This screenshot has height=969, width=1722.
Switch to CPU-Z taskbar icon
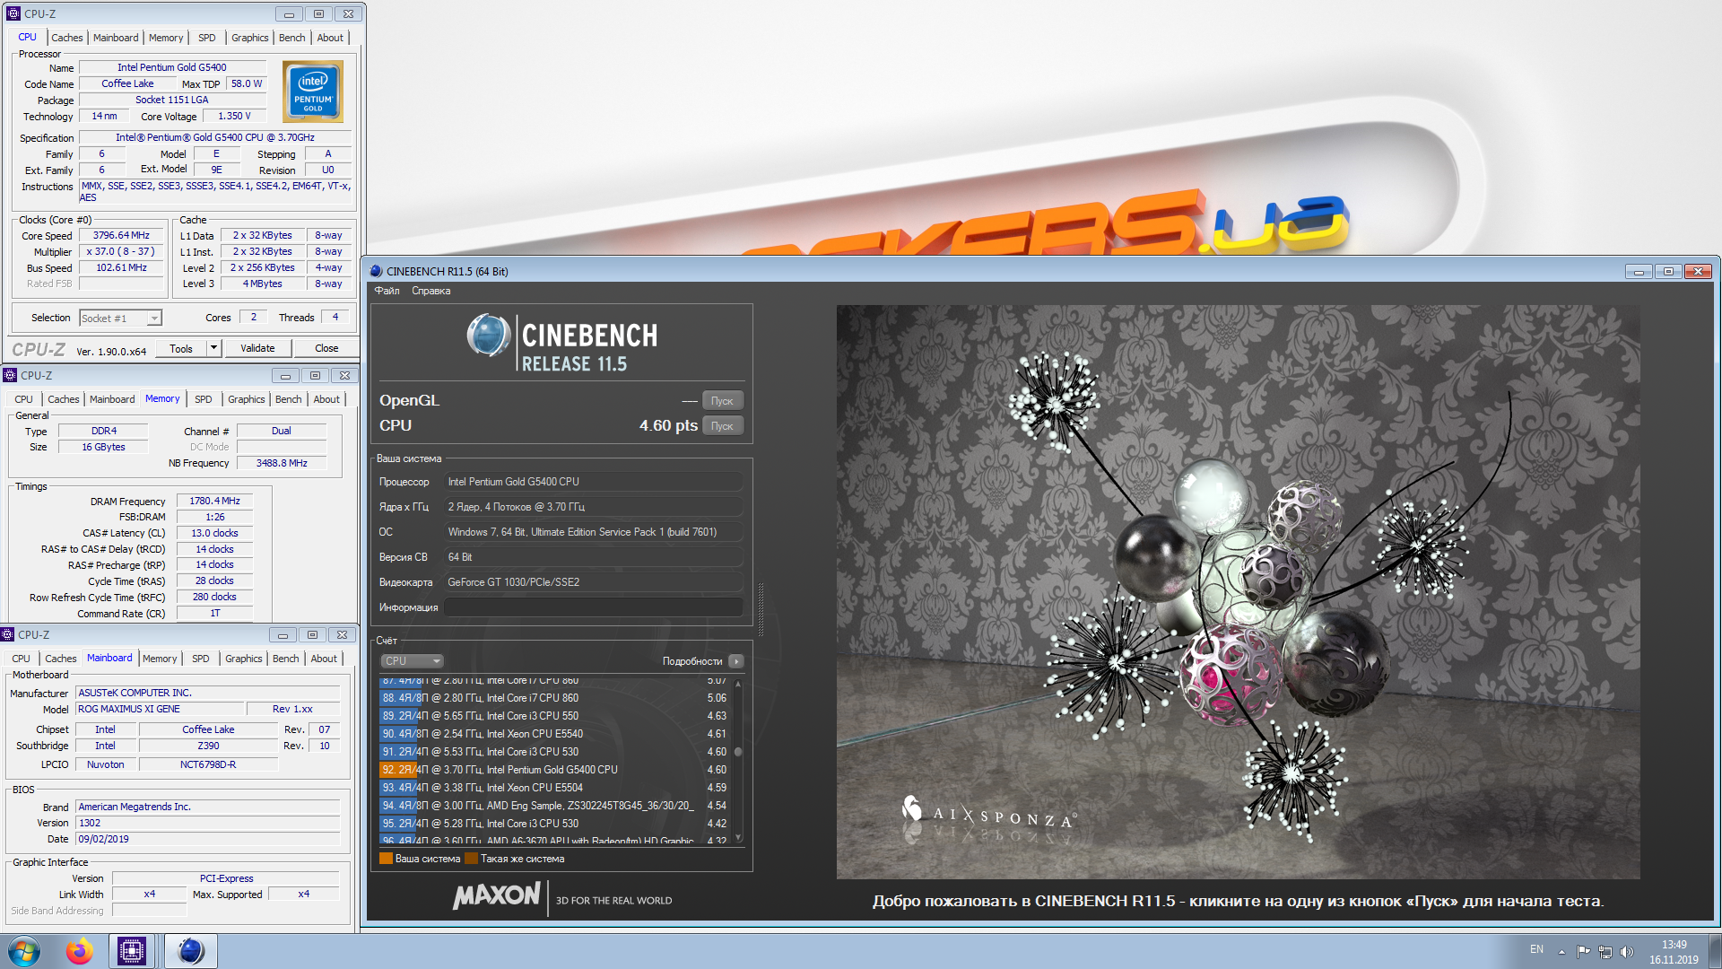(132, 951)
